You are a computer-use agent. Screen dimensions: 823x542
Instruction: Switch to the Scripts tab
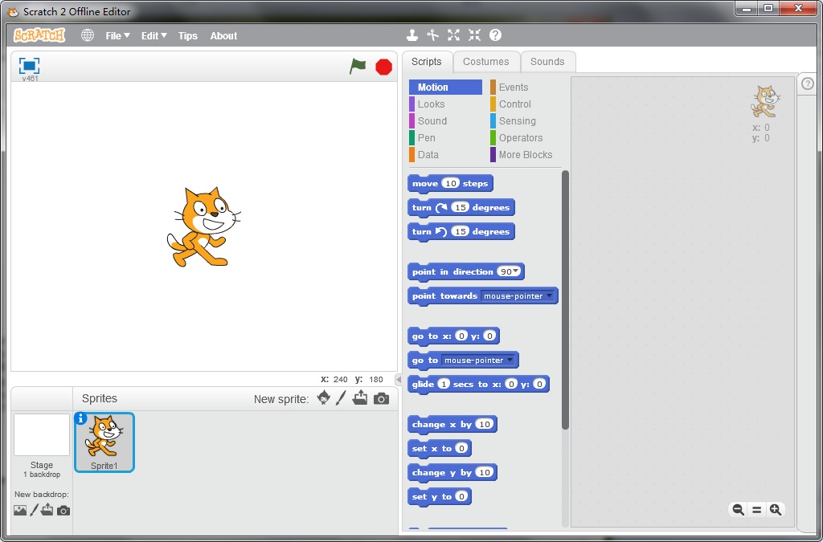tap(427, 62)
